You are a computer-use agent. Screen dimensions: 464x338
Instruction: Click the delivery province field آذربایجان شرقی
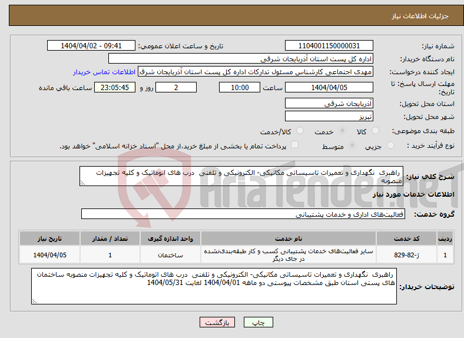(329, 103)
